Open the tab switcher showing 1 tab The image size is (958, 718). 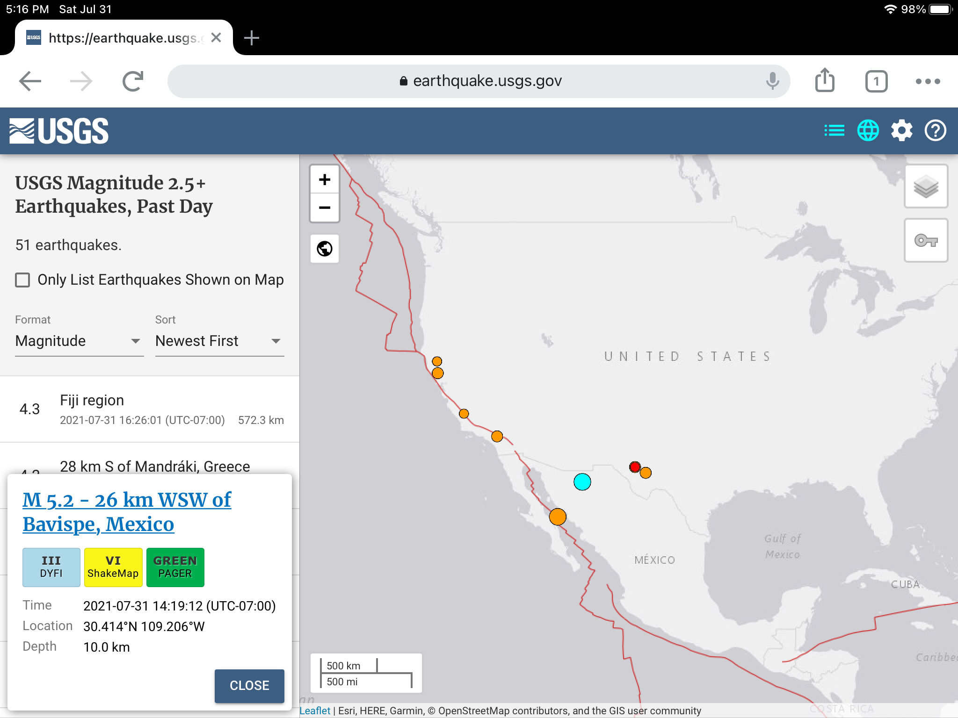click(876, 81)
